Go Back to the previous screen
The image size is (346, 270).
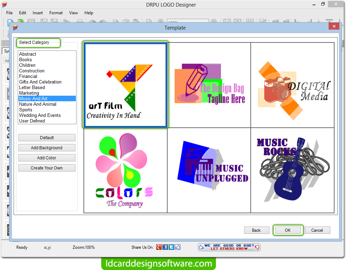[x=257, y=230]
